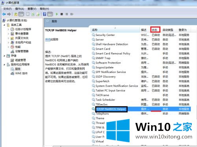Select the System Event Notification Service row

pos(141,86)
